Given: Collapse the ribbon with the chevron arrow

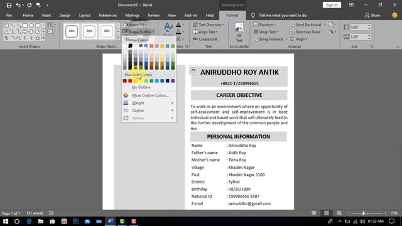Looking at the screenshot, I should click(398, 46).
